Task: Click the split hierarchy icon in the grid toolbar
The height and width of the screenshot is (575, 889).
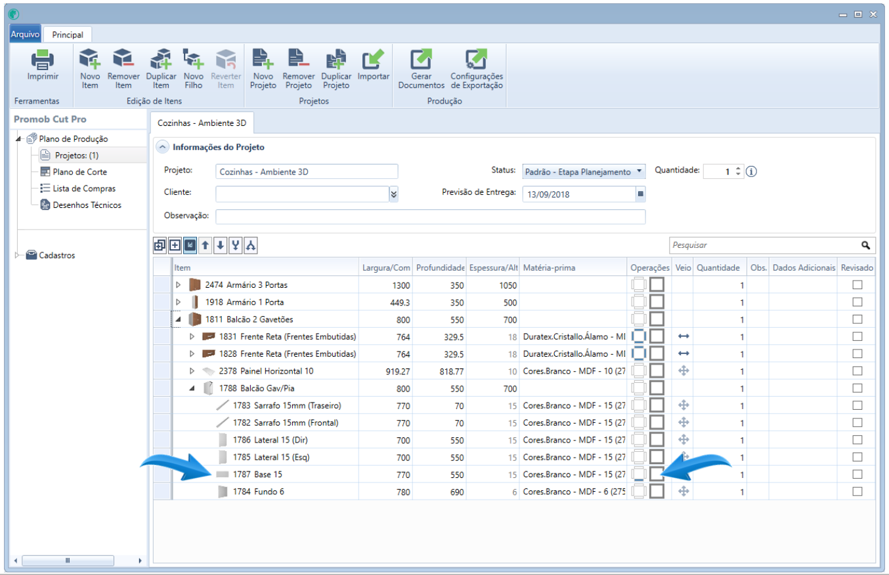Action: click(250, 245)
